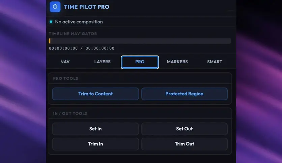Click the TIME PILOT PRO title text
Viewport: 282px width, 163px height.
coord(86,7)
